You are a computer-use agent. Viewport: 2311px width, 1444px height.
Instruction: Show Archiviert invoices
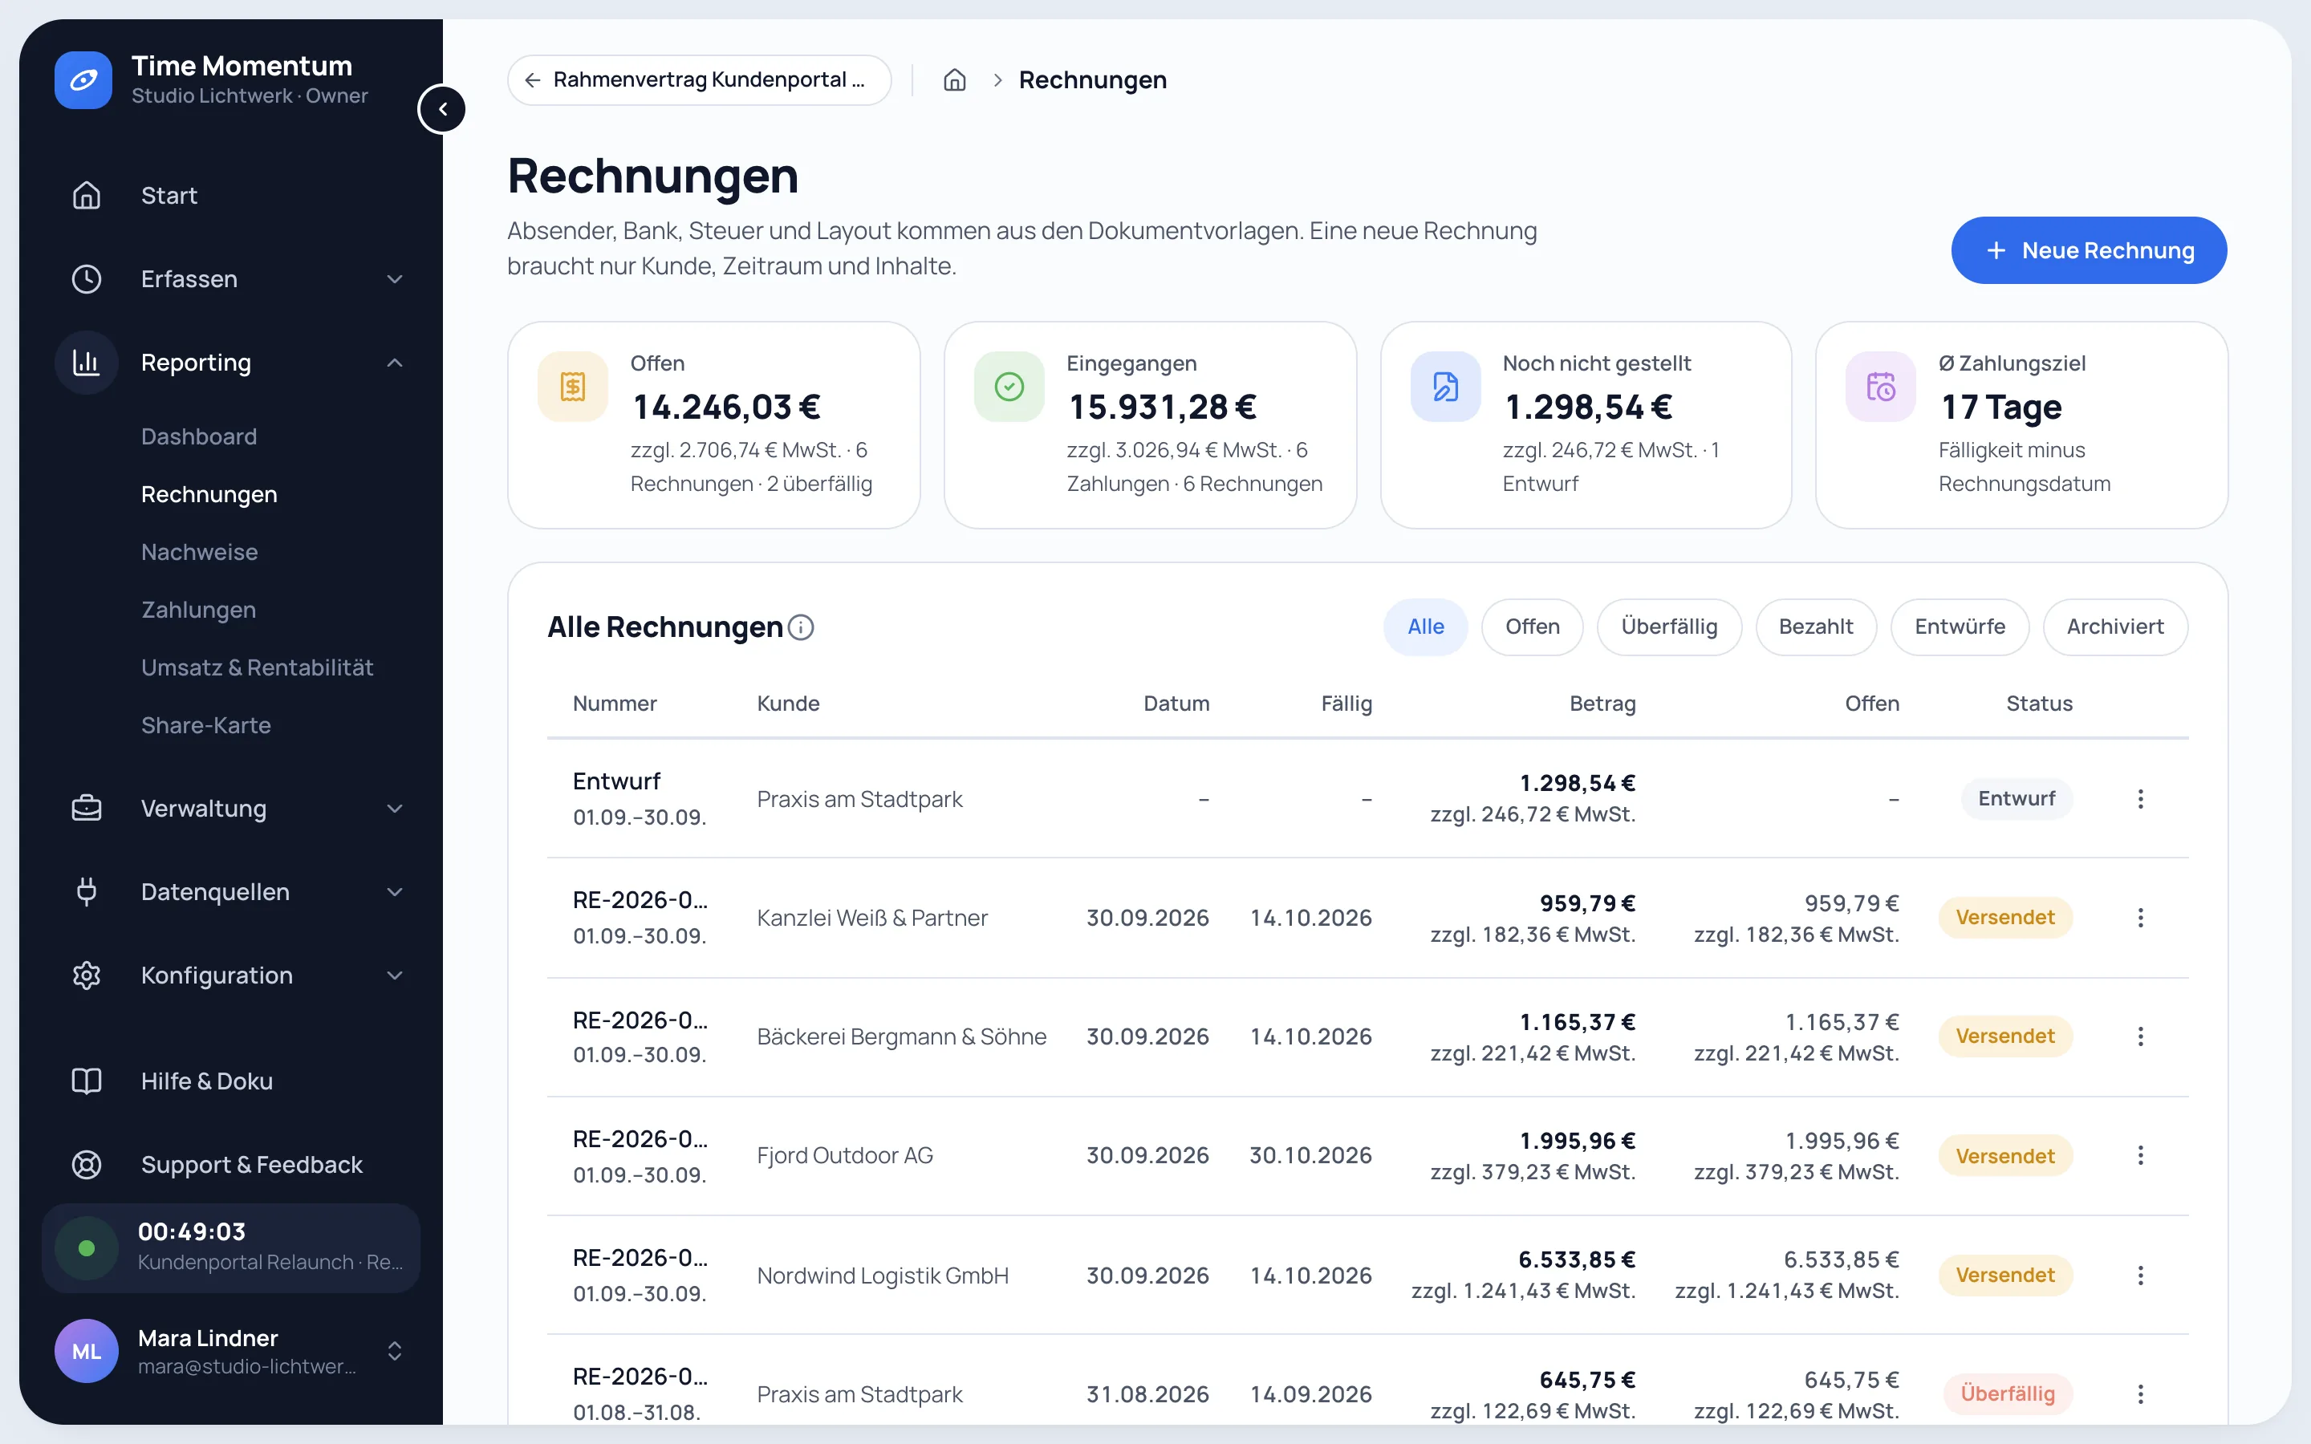(x=2115, y=627)
